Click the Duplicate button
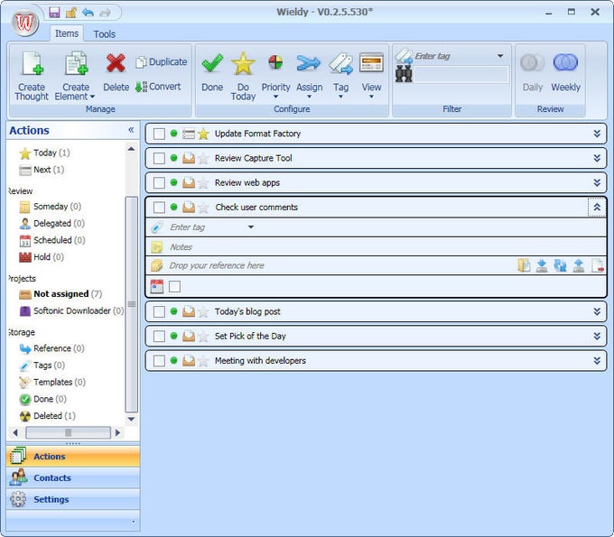 (x=162, y=62)
